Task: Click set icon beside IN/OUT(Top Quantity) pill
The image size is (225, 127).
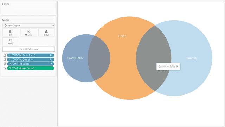Action: pos(5,59)
